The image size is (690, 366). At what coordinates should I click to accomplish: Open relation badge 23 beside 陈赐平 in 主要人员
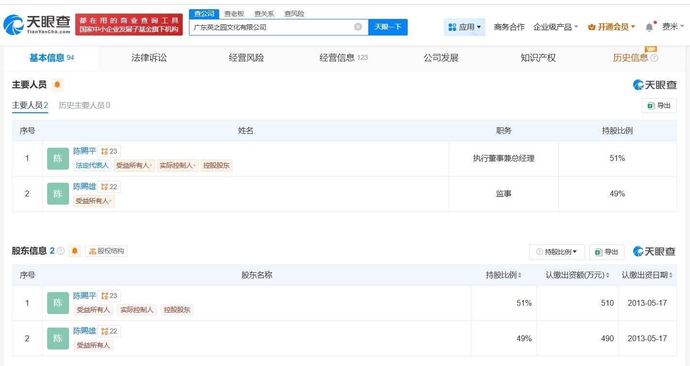click(x=109, y=151)
